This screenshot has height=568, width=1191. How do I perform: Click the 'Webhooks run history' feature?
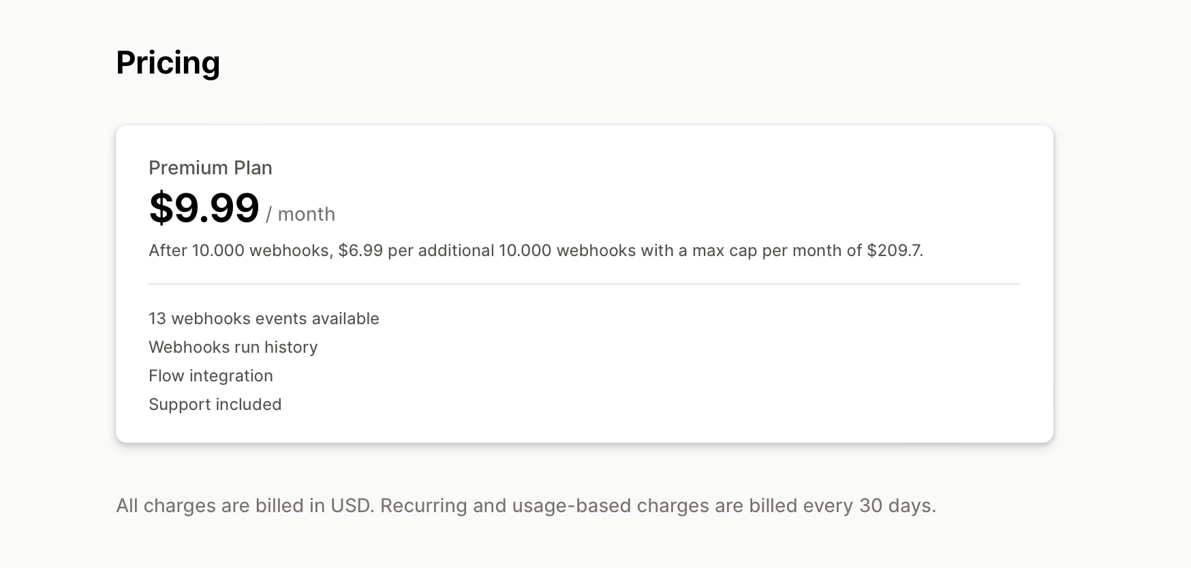point(233,347)
